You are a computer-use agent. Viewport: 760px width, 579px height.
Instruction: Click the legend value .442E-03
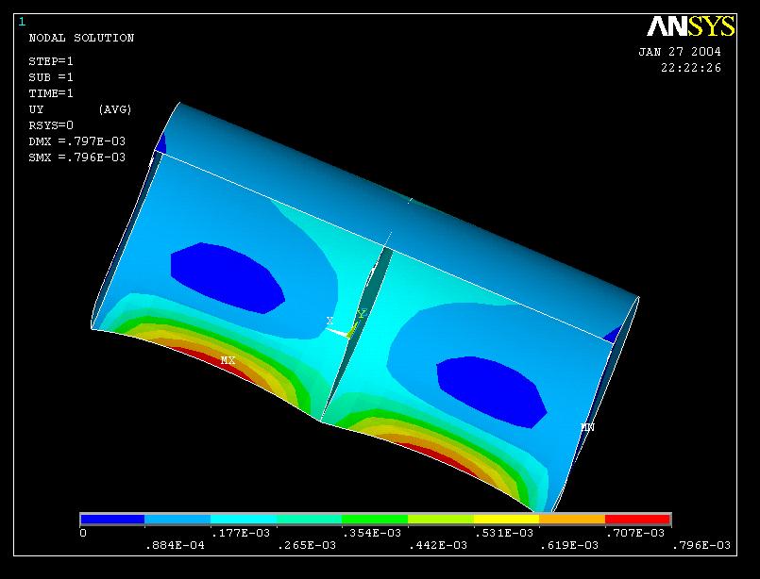click(x=438, y=546)
